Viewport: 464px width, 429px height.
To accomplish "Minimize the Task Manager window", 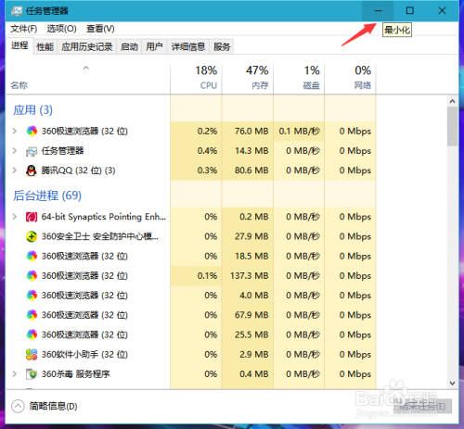I will pos(378,11).
